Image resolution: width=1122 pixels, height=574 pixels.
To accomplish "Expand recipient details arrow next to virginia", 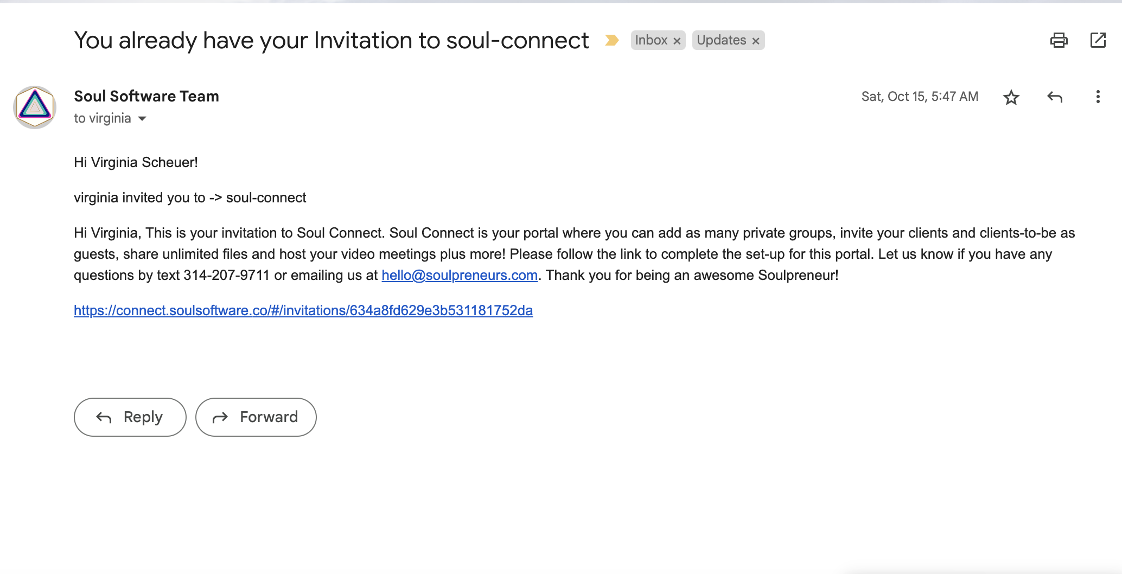I will pyautogui.click(x=142, y=118).
